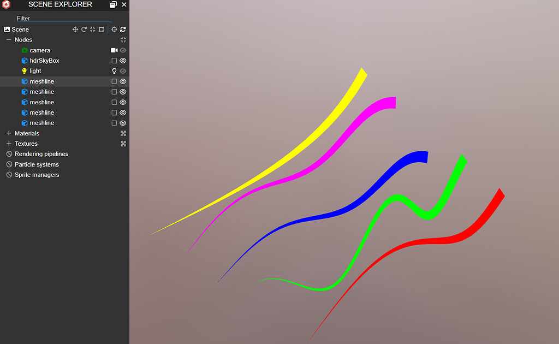Click the expand-all icon next to Textures
Viewport: 559px width, 344px height.
point(123,144)
